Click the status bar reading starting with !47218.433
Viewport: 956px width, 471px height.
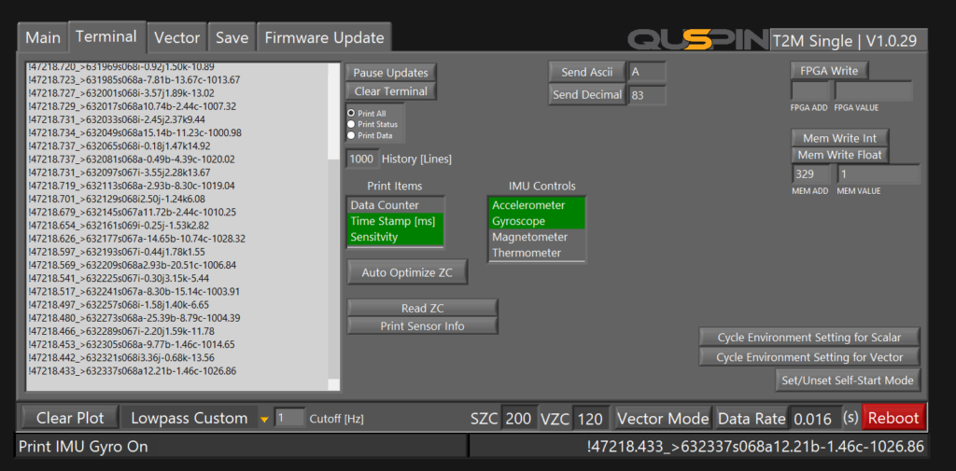tap(754, 447)
